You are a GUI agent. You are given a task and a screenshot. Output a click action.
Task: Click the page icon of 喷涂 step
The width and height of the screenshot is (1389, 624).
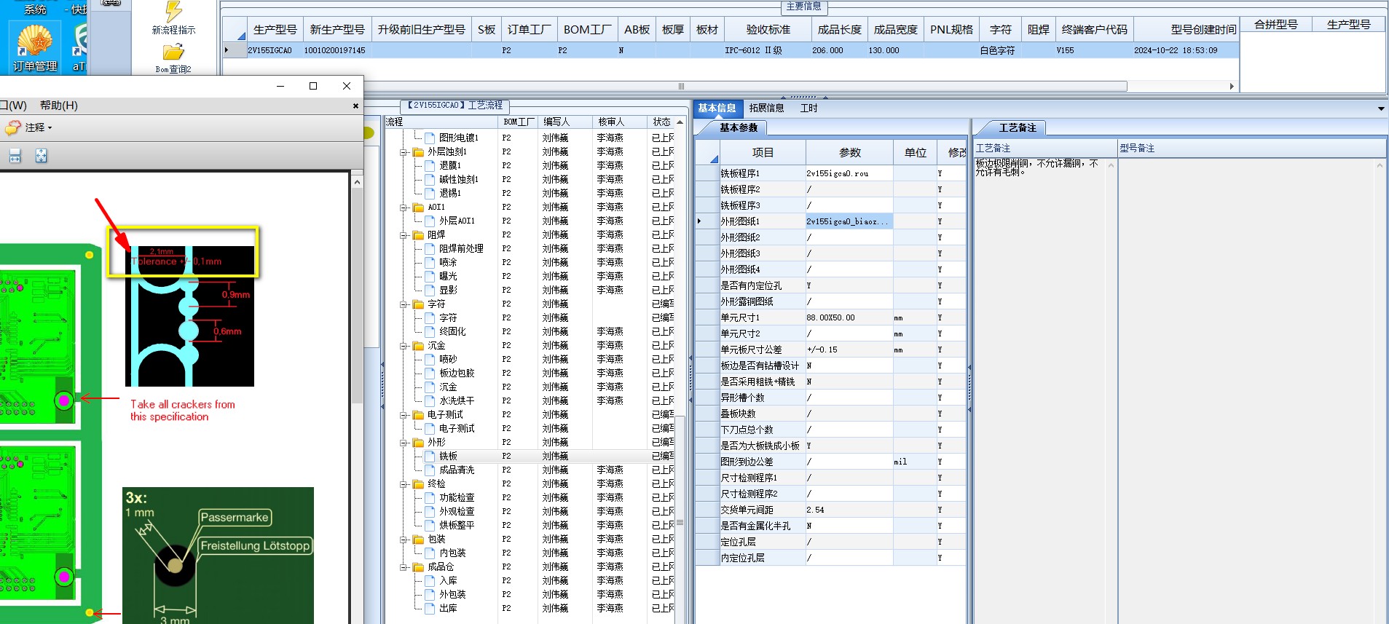click(430, 263)
